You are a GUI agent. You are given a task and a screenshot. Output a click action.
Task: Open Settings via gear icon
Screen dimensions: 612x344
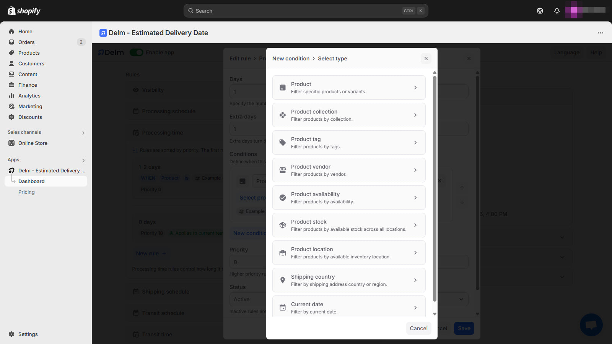click(x=11, y=334)
